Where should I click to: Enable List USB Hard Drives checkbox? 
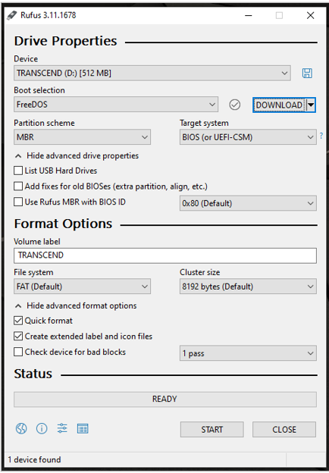[18, 171]
